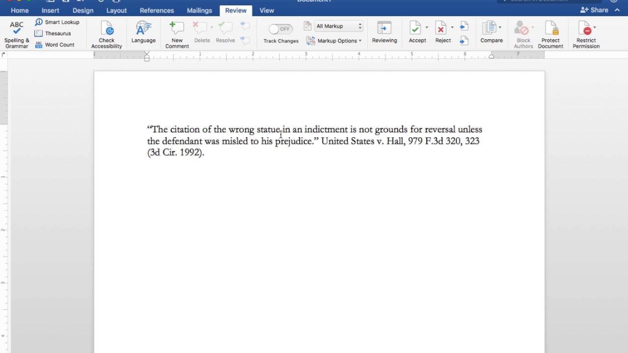Viewport: 628px width, 353px height.
Task: Open the Design tab
Action: tap(83, 10)
